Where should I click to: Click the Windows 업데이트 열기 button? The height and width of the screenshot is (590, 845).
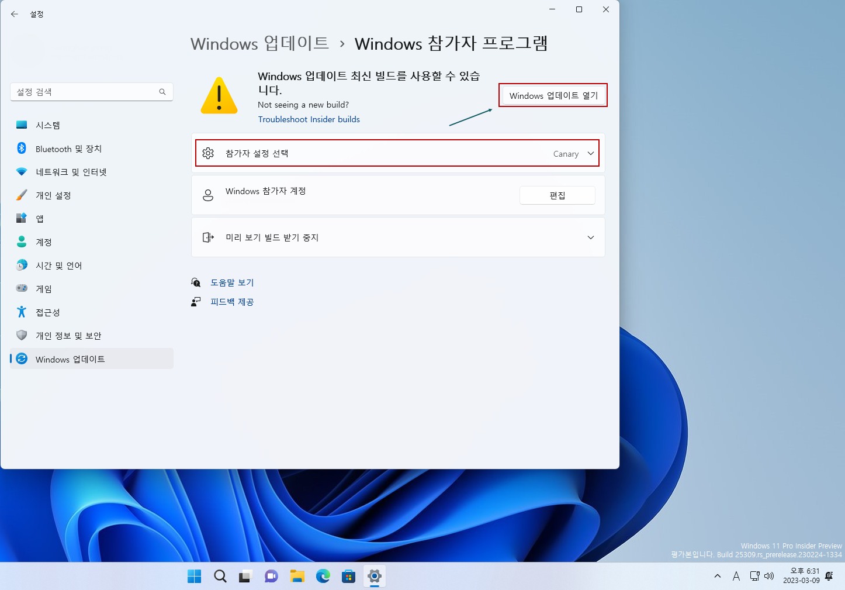(553, 95)
